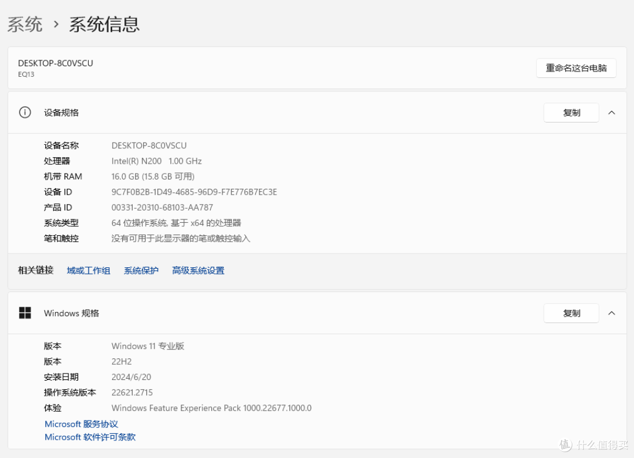
Task: Click the 系统类型 label
Action: (61, 223)
